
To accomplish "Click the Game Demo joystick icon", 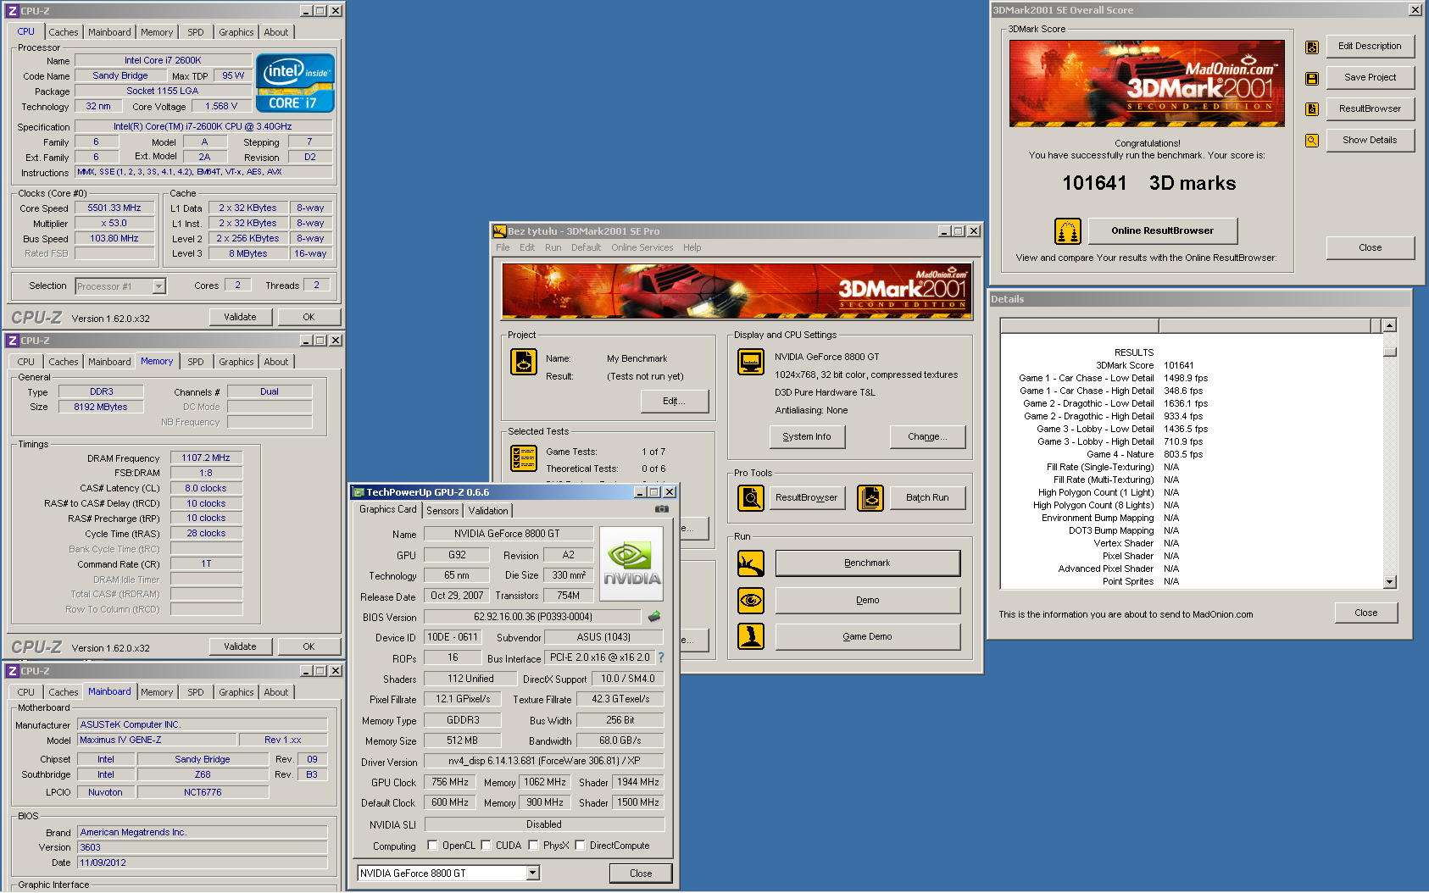I will point(751,636).
